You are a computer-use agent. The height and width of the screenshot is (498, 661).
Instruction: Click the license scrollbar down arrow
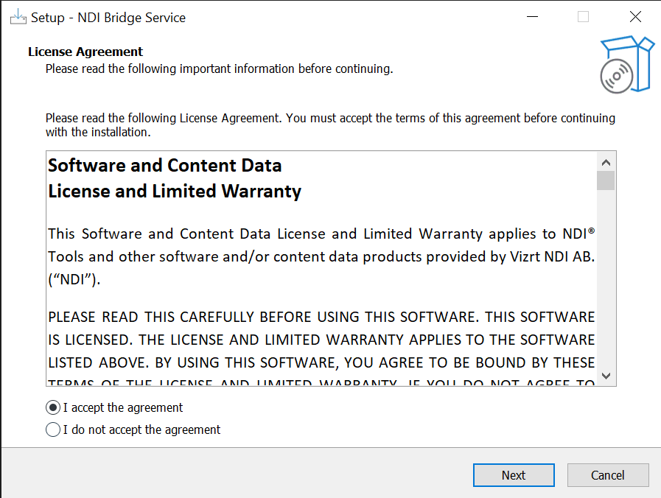(606, 375)
